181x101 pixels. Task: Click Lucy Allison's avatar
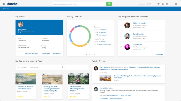[x=127, y=47]
